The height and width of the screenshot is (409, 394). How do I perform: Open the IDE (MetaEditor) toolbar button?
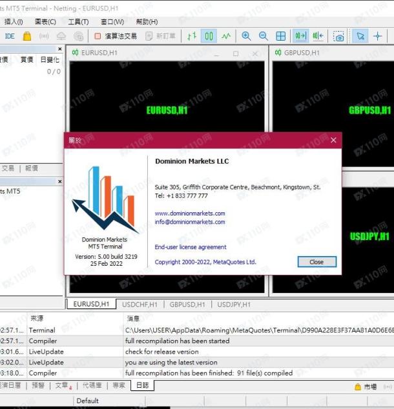tap(10, 36)
